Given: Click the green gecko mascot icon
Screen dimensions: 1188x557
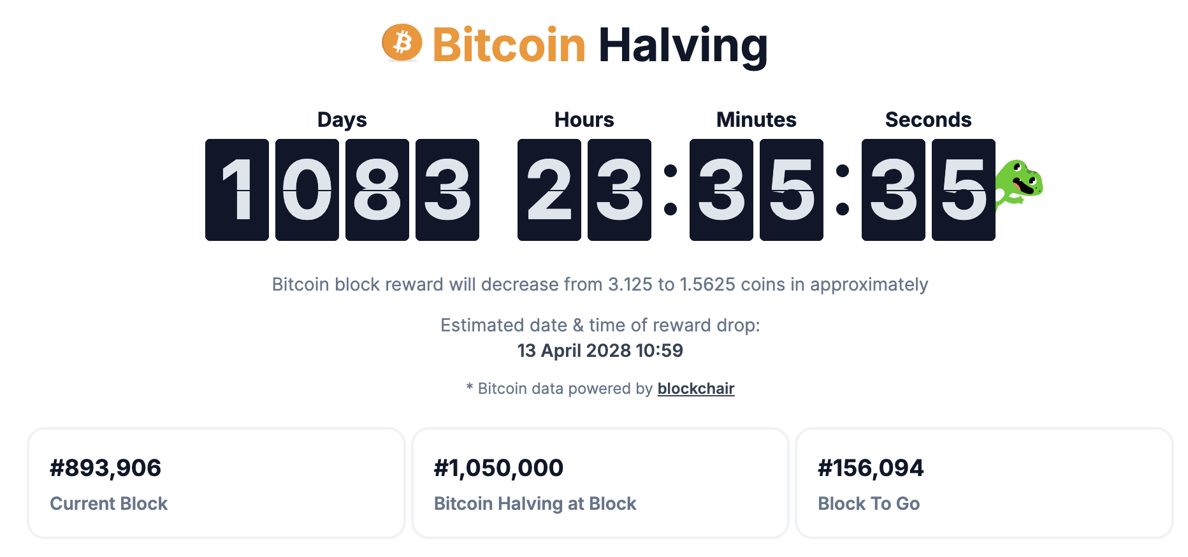Looking at the screenshot, I should [1018, 184].
